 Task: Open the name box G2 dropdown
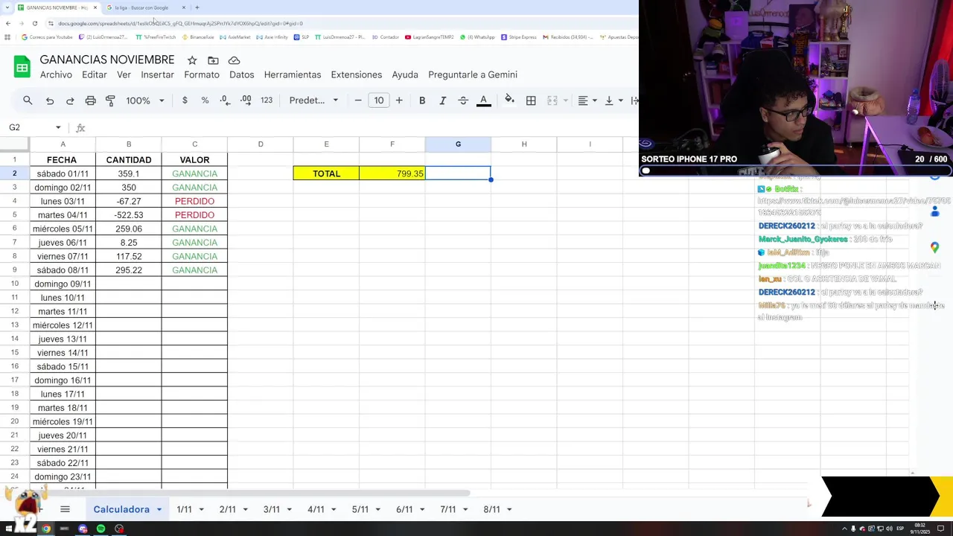pyautogui.click(x=58, y=128)
